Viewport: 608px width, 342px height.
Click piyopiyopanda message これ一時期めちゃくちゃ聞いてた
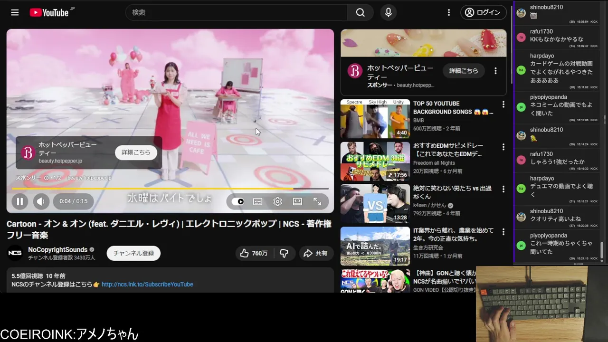561,247
